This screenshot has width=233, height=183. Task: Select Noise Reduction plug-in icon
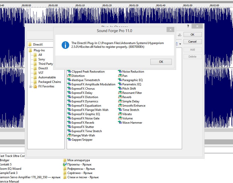[x=120, y=72]
